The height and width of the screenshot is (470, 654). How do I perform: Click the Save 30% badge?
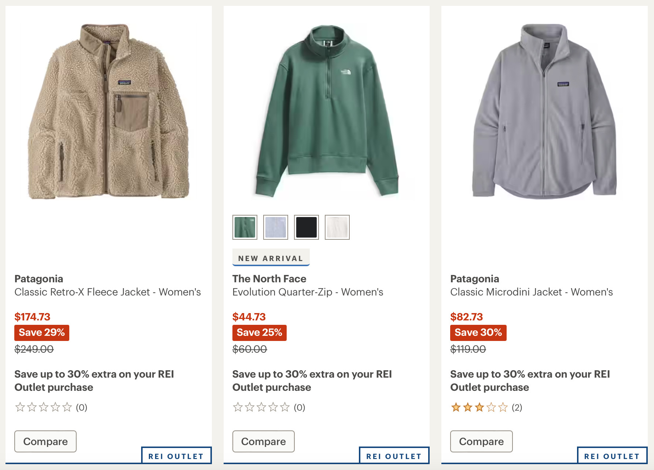(478, 333)
